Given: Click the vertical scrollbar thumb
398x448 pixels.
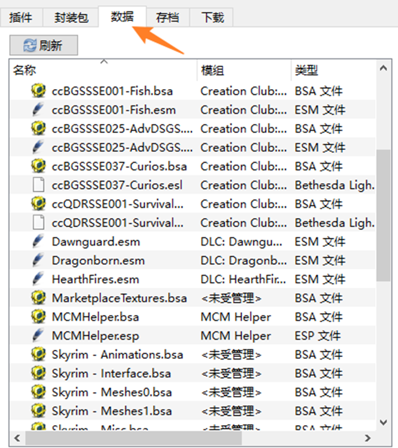Looking at the screenshot, I should [384, 216].
